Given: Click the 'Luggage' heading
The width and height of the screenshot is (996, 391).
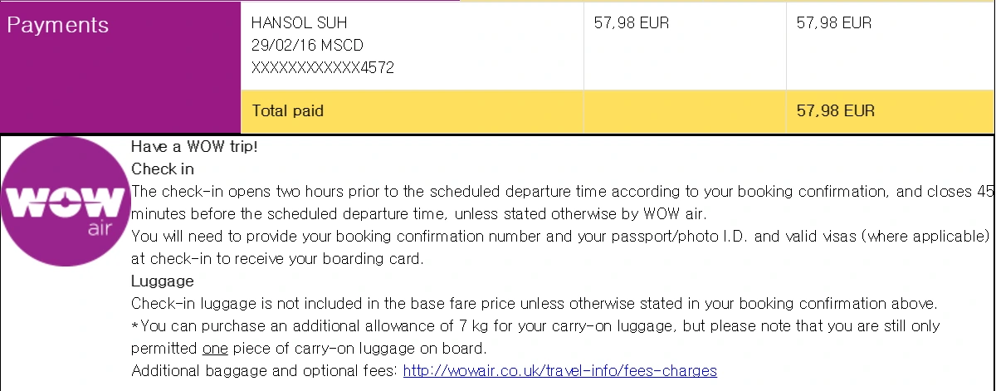Looking at the screenshot, I should 163,281.
